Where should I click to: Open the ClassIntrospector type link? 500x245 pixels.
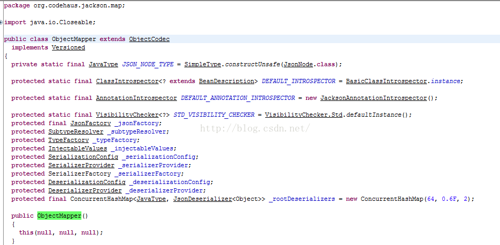click(127, 81)
